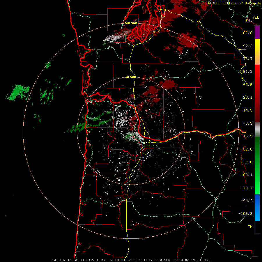262x262 pixels.
Task: Click the 45.6 velocity scale value
Action: 248,84
